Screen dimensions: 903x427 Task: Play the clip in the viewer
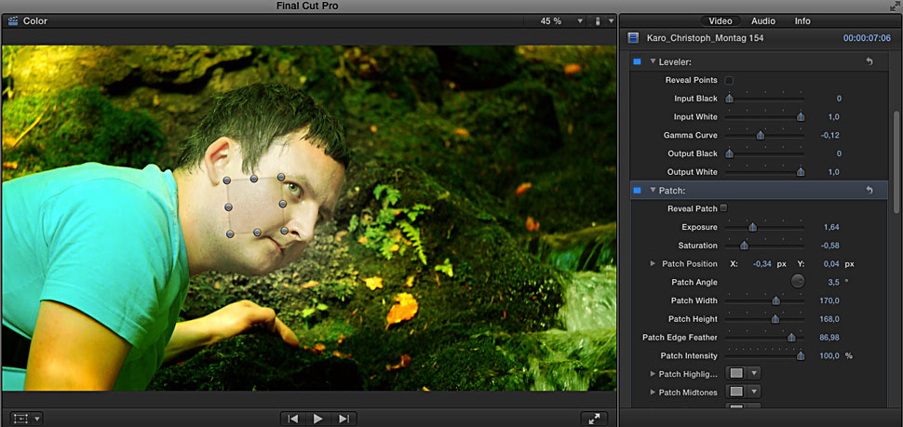318,419
